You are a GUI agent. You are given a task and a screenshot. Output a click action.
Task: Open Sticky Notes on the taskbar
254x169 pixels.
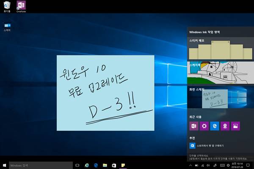(123, 165)
